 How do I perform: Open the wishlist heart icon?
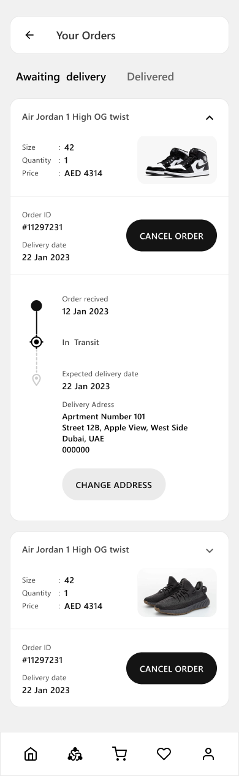(x=164, y=754)
